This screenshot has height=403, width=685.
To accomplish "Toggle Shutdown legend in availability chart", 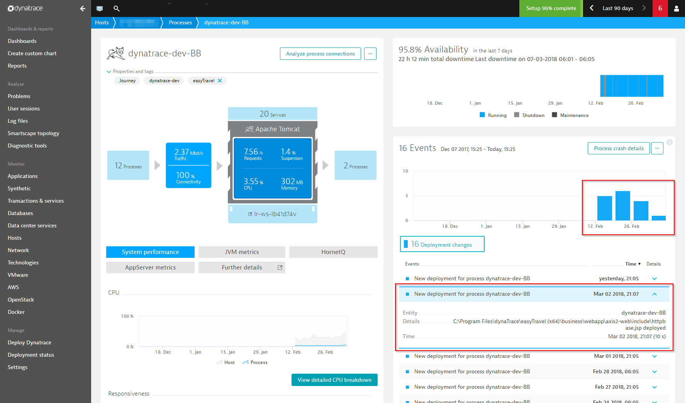I will pos(529,115).
